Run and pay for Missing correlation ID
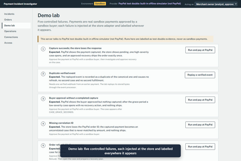Image resolution: width=241 pixels, height=161 pixels. tap(200, 125)
